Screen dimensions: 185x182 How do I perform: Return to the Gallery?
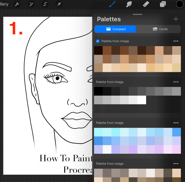pyautogui.click(x=4, y=4)
